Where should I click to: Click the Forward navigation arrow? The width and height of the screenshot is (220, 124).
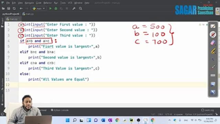[27, 9]
